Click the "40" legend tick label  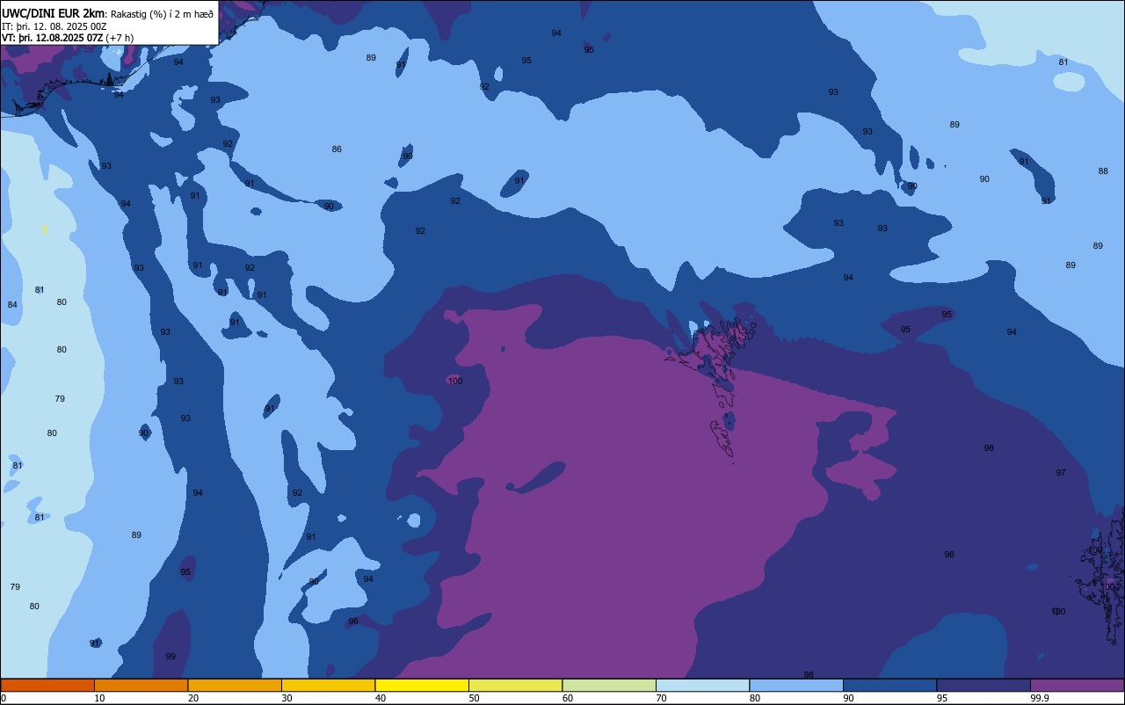click(x=381, y=698)
